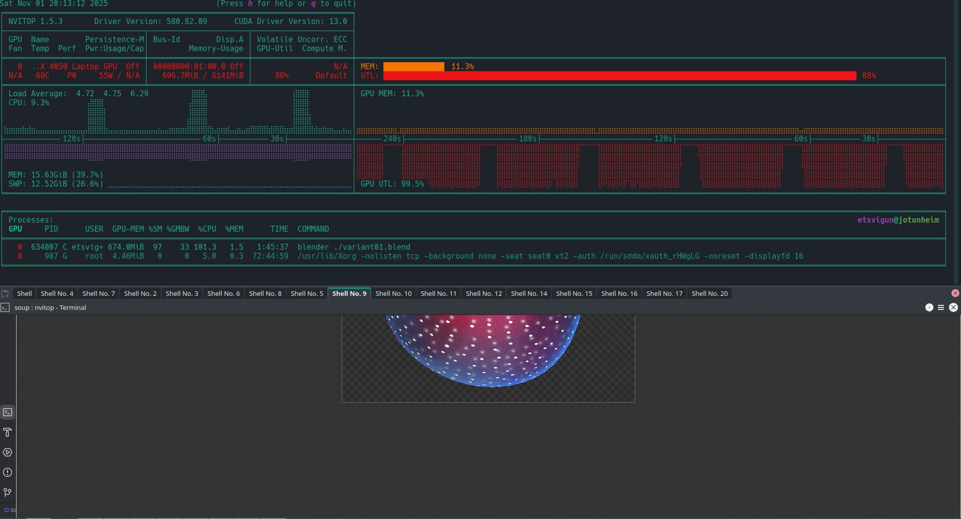
Task: Click the circular record icon in the terminal titlebar
Action: coord(929,307)
